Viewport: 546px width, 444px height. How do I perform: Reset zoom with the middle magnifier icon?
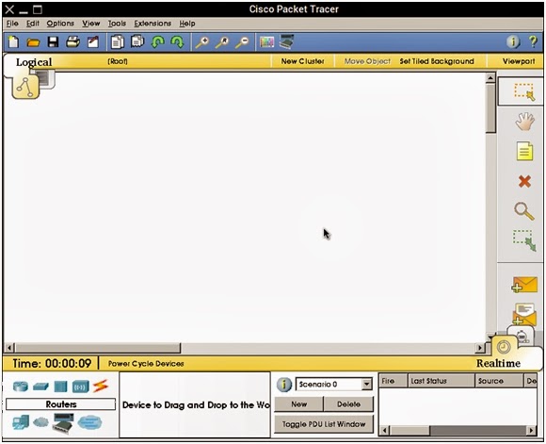tap(222, 42)
